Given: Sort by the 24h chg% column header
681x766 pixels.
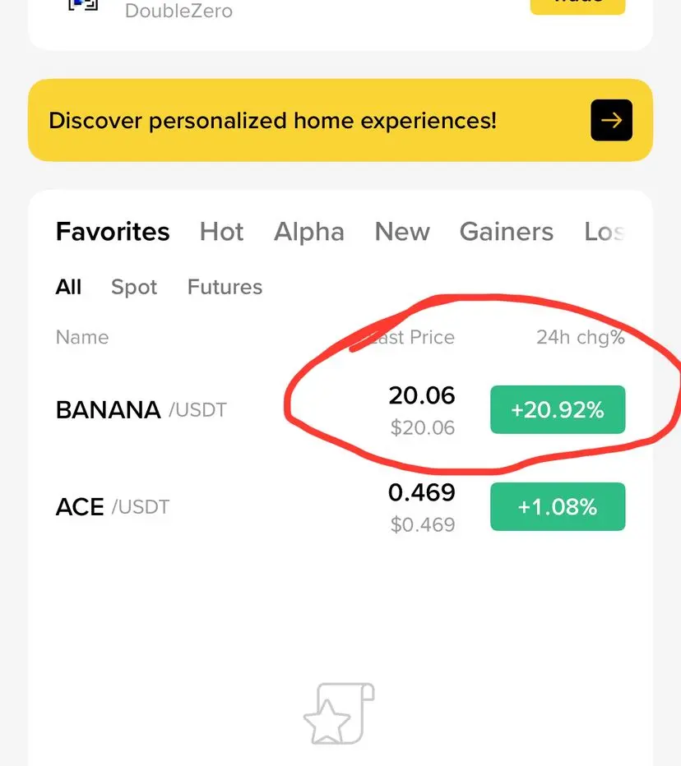Looking at the screenshot, I should tap(581, 337).
